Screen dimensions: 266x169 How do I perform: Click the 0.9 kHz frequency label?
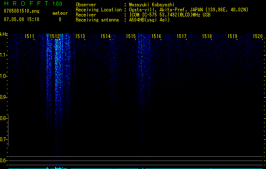pos(3,97)
